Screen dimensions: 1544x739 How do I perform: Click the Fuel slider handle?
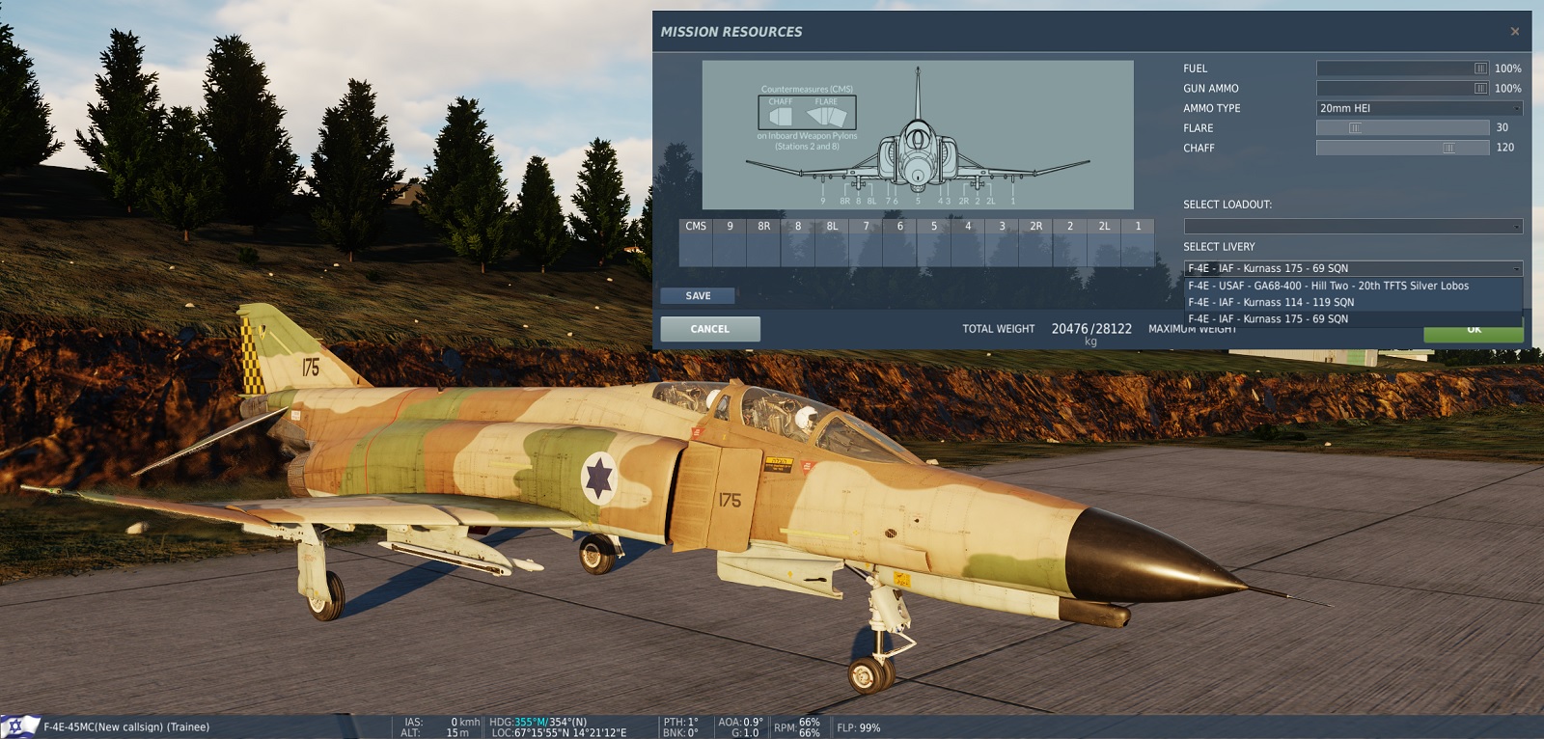pos(1480,68)
